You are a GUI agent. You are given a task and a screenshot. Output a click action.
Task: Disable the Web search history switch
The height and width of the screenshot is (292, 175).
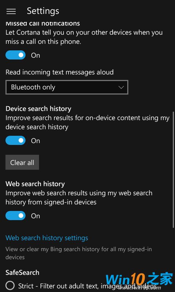(15, 216)
